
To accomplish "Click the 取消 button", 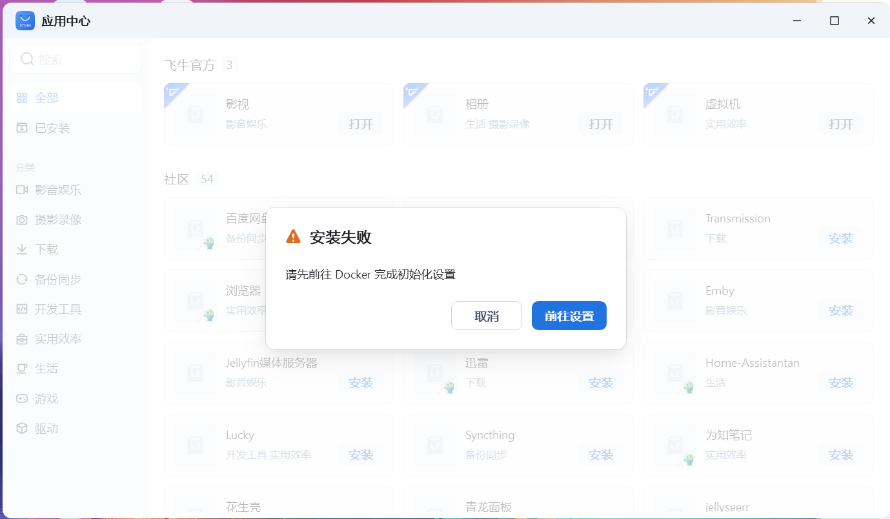I will 487,316.
